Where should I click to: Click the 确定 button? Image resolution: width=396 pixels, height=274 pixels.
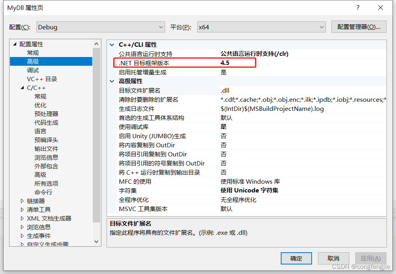[296, 258]
